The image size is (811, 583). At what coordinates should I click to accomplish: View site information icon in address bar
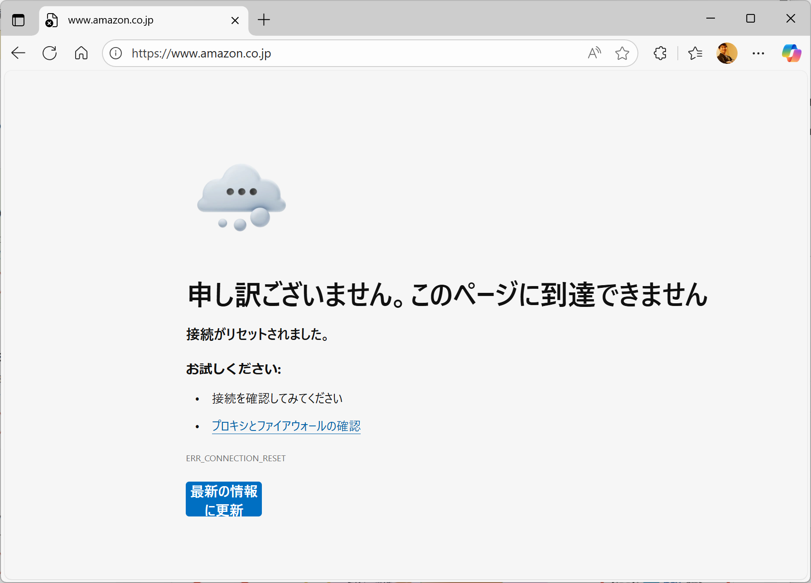click(116, 53)
